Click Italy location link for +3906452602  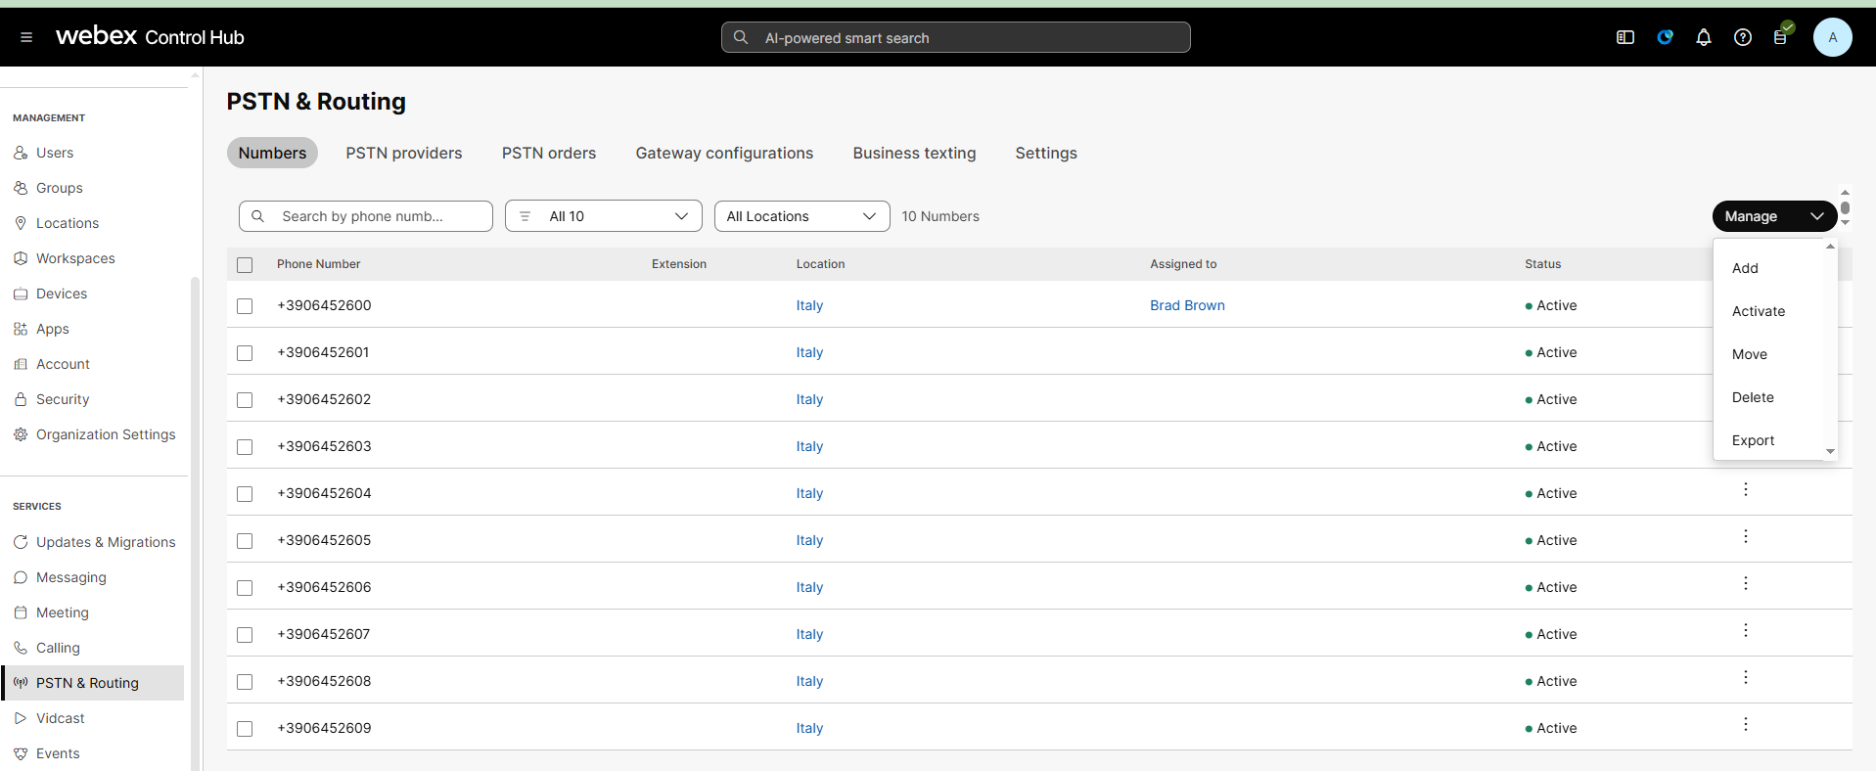point(808,399)
